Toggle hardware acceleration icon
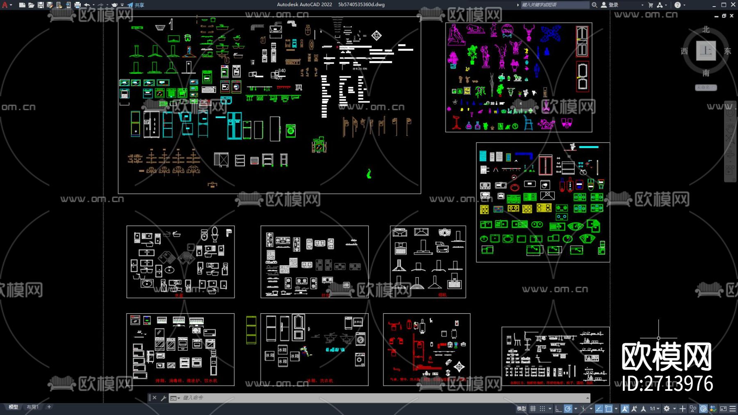 [704, 408]
